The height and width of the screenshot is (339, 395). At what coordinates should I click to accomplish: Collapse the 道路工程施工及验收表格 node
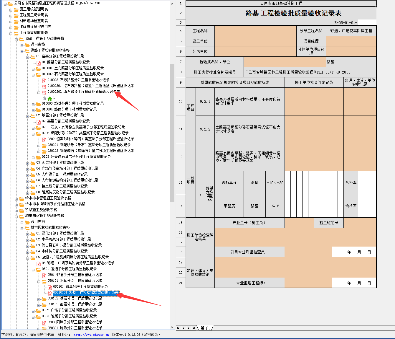click(16, 39)
